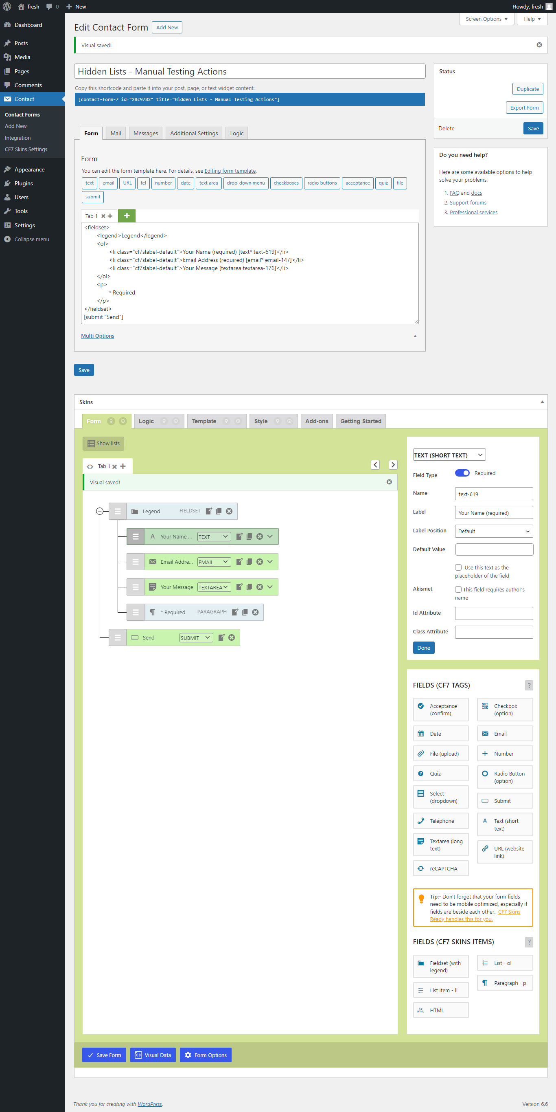Image resolution: width=556 pixels, height=1112 pixels.
Task: Edit the Legend fieldset item
Action: pos(209,511)
